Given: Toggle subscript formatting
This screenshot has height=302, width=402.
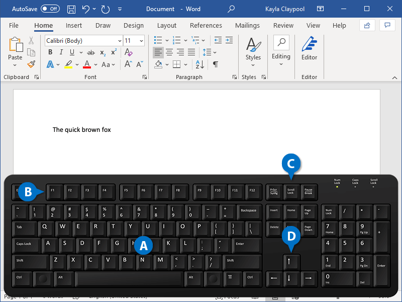Looking at the screenshot, I should tap(103, 52).
